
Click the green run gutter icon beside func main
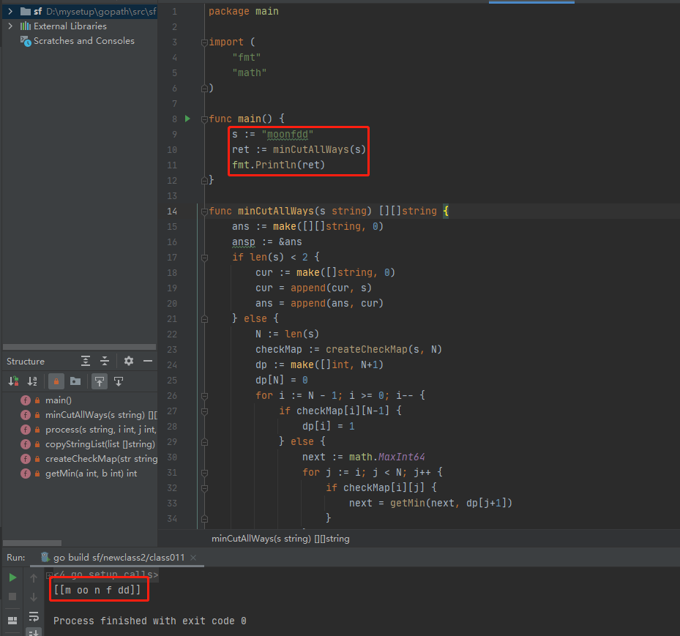pyautogui.click(x=187, y=119)
